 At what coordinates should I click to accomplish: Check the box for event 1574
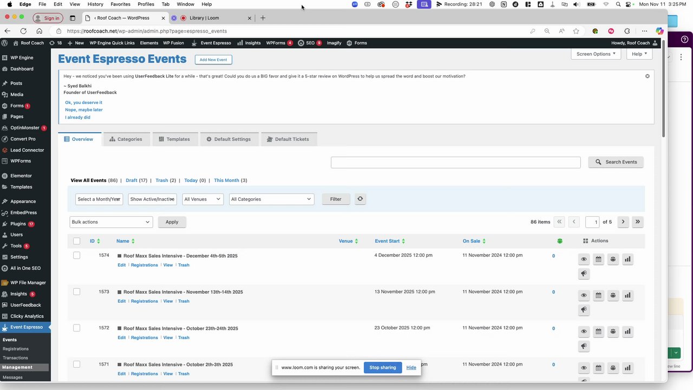click(76, 256)
